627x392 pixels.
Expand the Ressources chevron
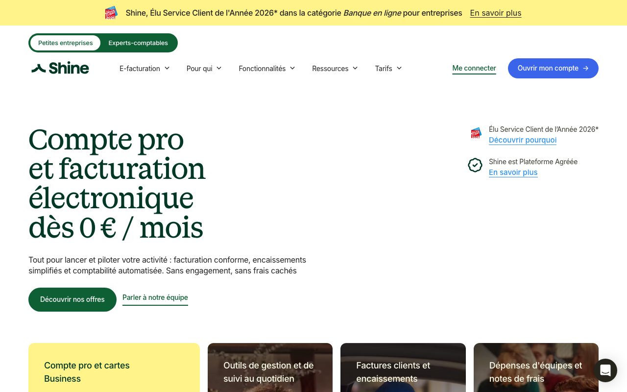pyautogui.click(x=355, y=68)
